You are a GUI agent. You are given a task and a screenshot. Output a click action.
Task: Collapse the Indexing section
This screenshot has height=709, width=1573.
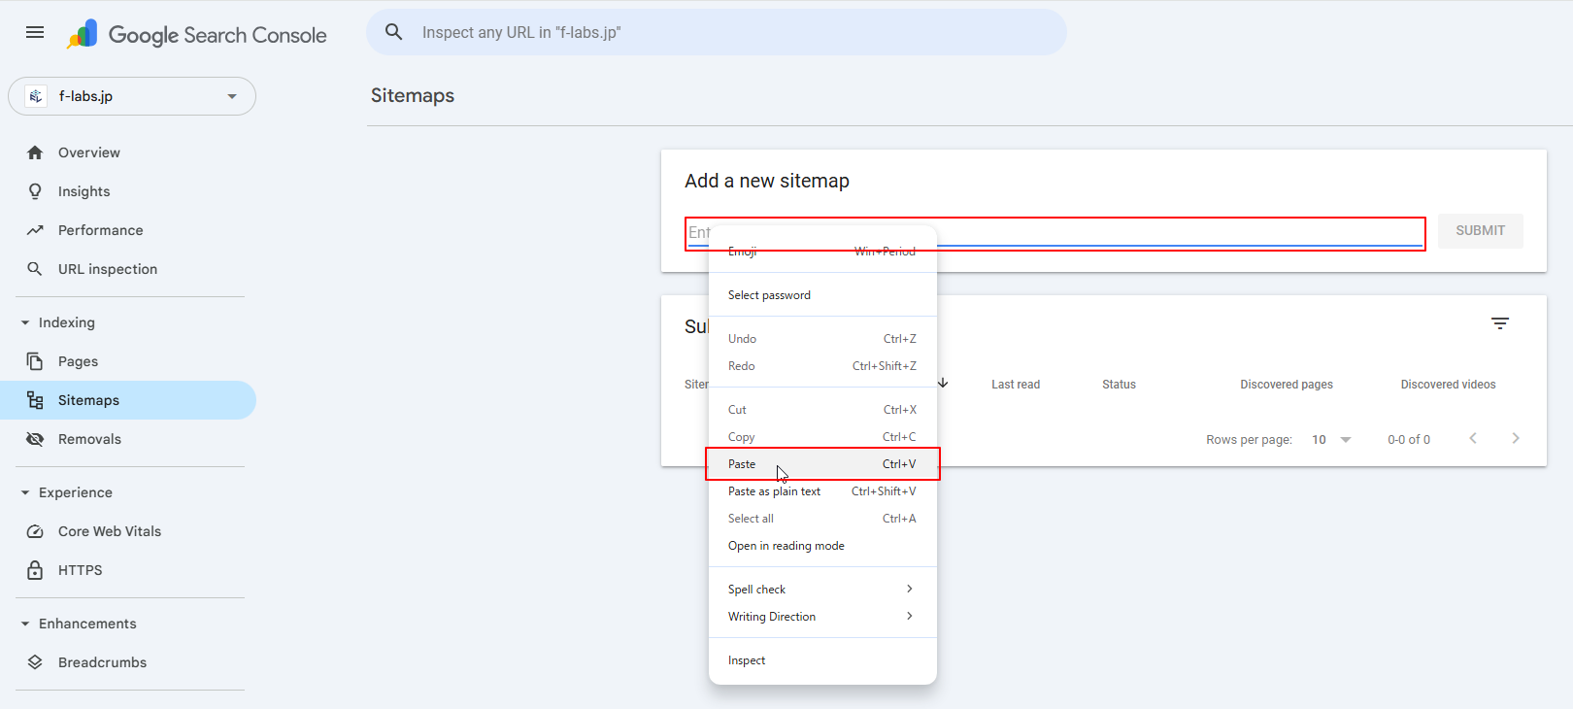25,322
